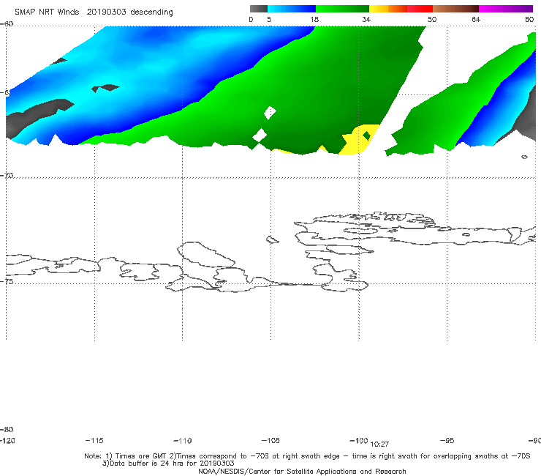Image resolution: width=541 pixels, height=476 pixels.
Task: Click the magenta-purple segment of the color bar
Action: coord(506,9)
